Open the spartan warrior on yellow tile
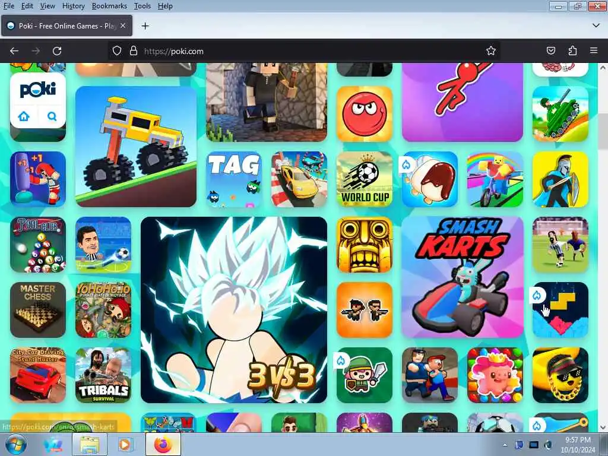 pyautogui.click(x=560, y=179)
